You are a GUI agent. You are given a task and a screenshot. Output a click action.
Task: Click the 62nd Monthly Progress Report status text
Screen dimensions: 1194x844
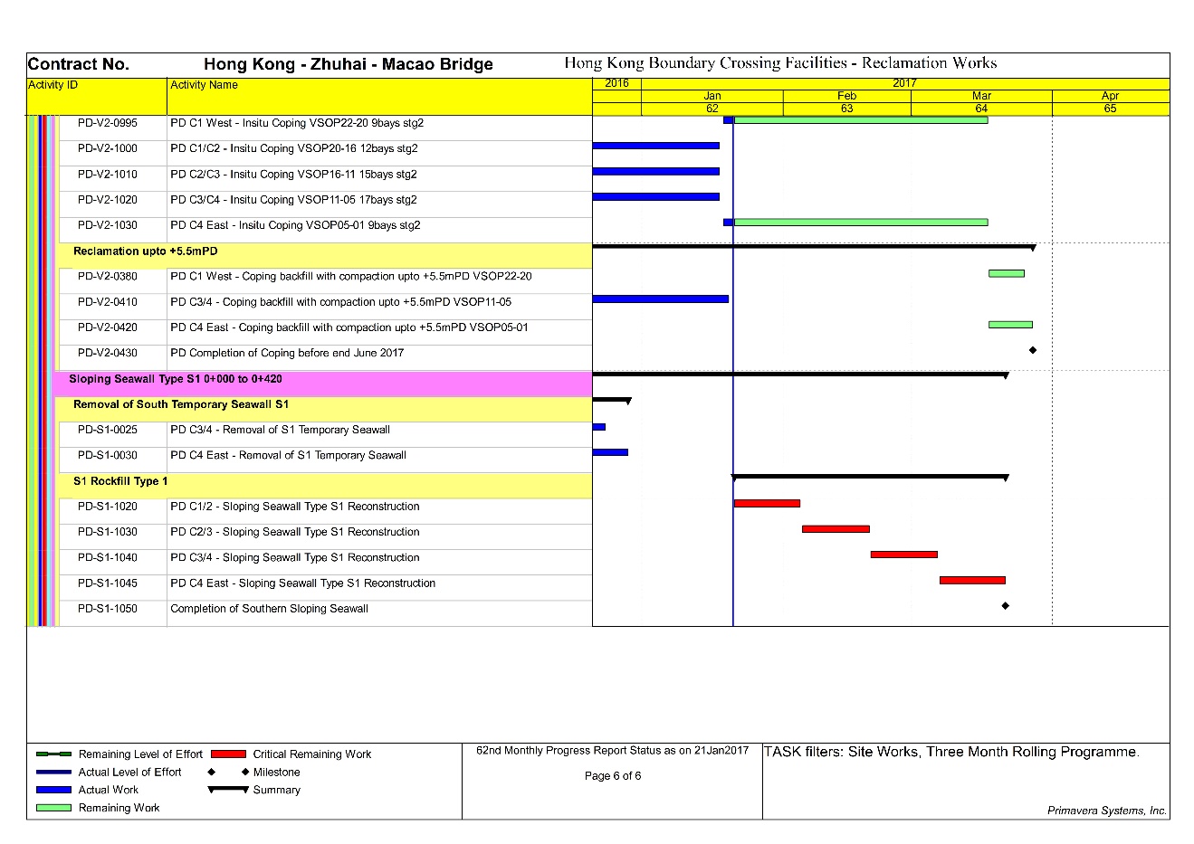(x=613, y=751)
